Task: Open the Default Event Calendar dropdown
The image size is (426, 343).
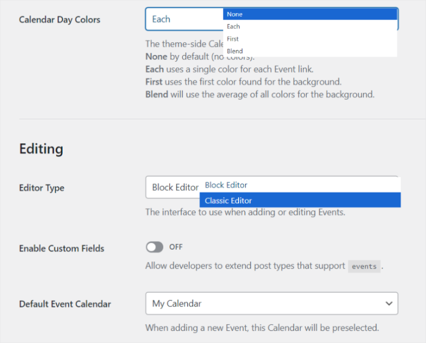Action: pyautogui.click(x=271, y=304)
